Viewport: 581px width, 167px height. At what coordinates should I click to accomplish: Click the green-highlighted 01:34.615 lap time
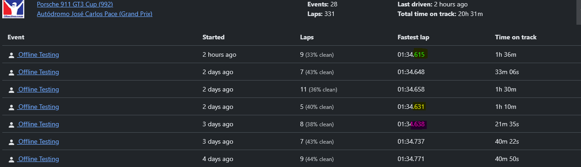point(411,54)
